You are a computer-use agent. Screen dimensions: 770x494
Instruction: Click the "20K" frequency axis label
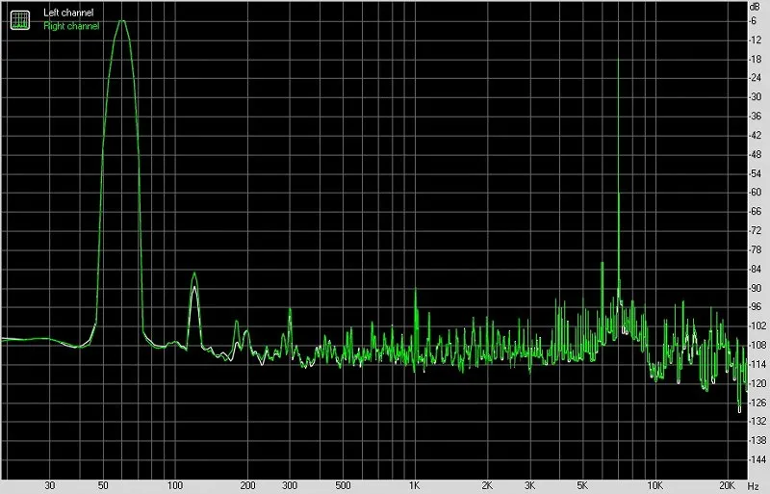[x=728, y=486]
